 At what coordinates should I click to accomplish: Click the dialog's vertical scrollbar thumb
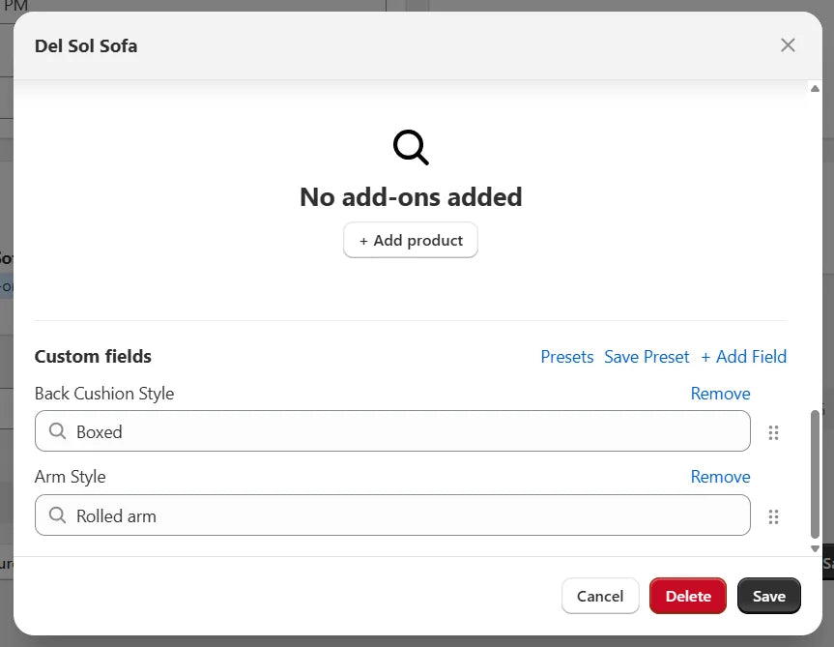(815, 474)
